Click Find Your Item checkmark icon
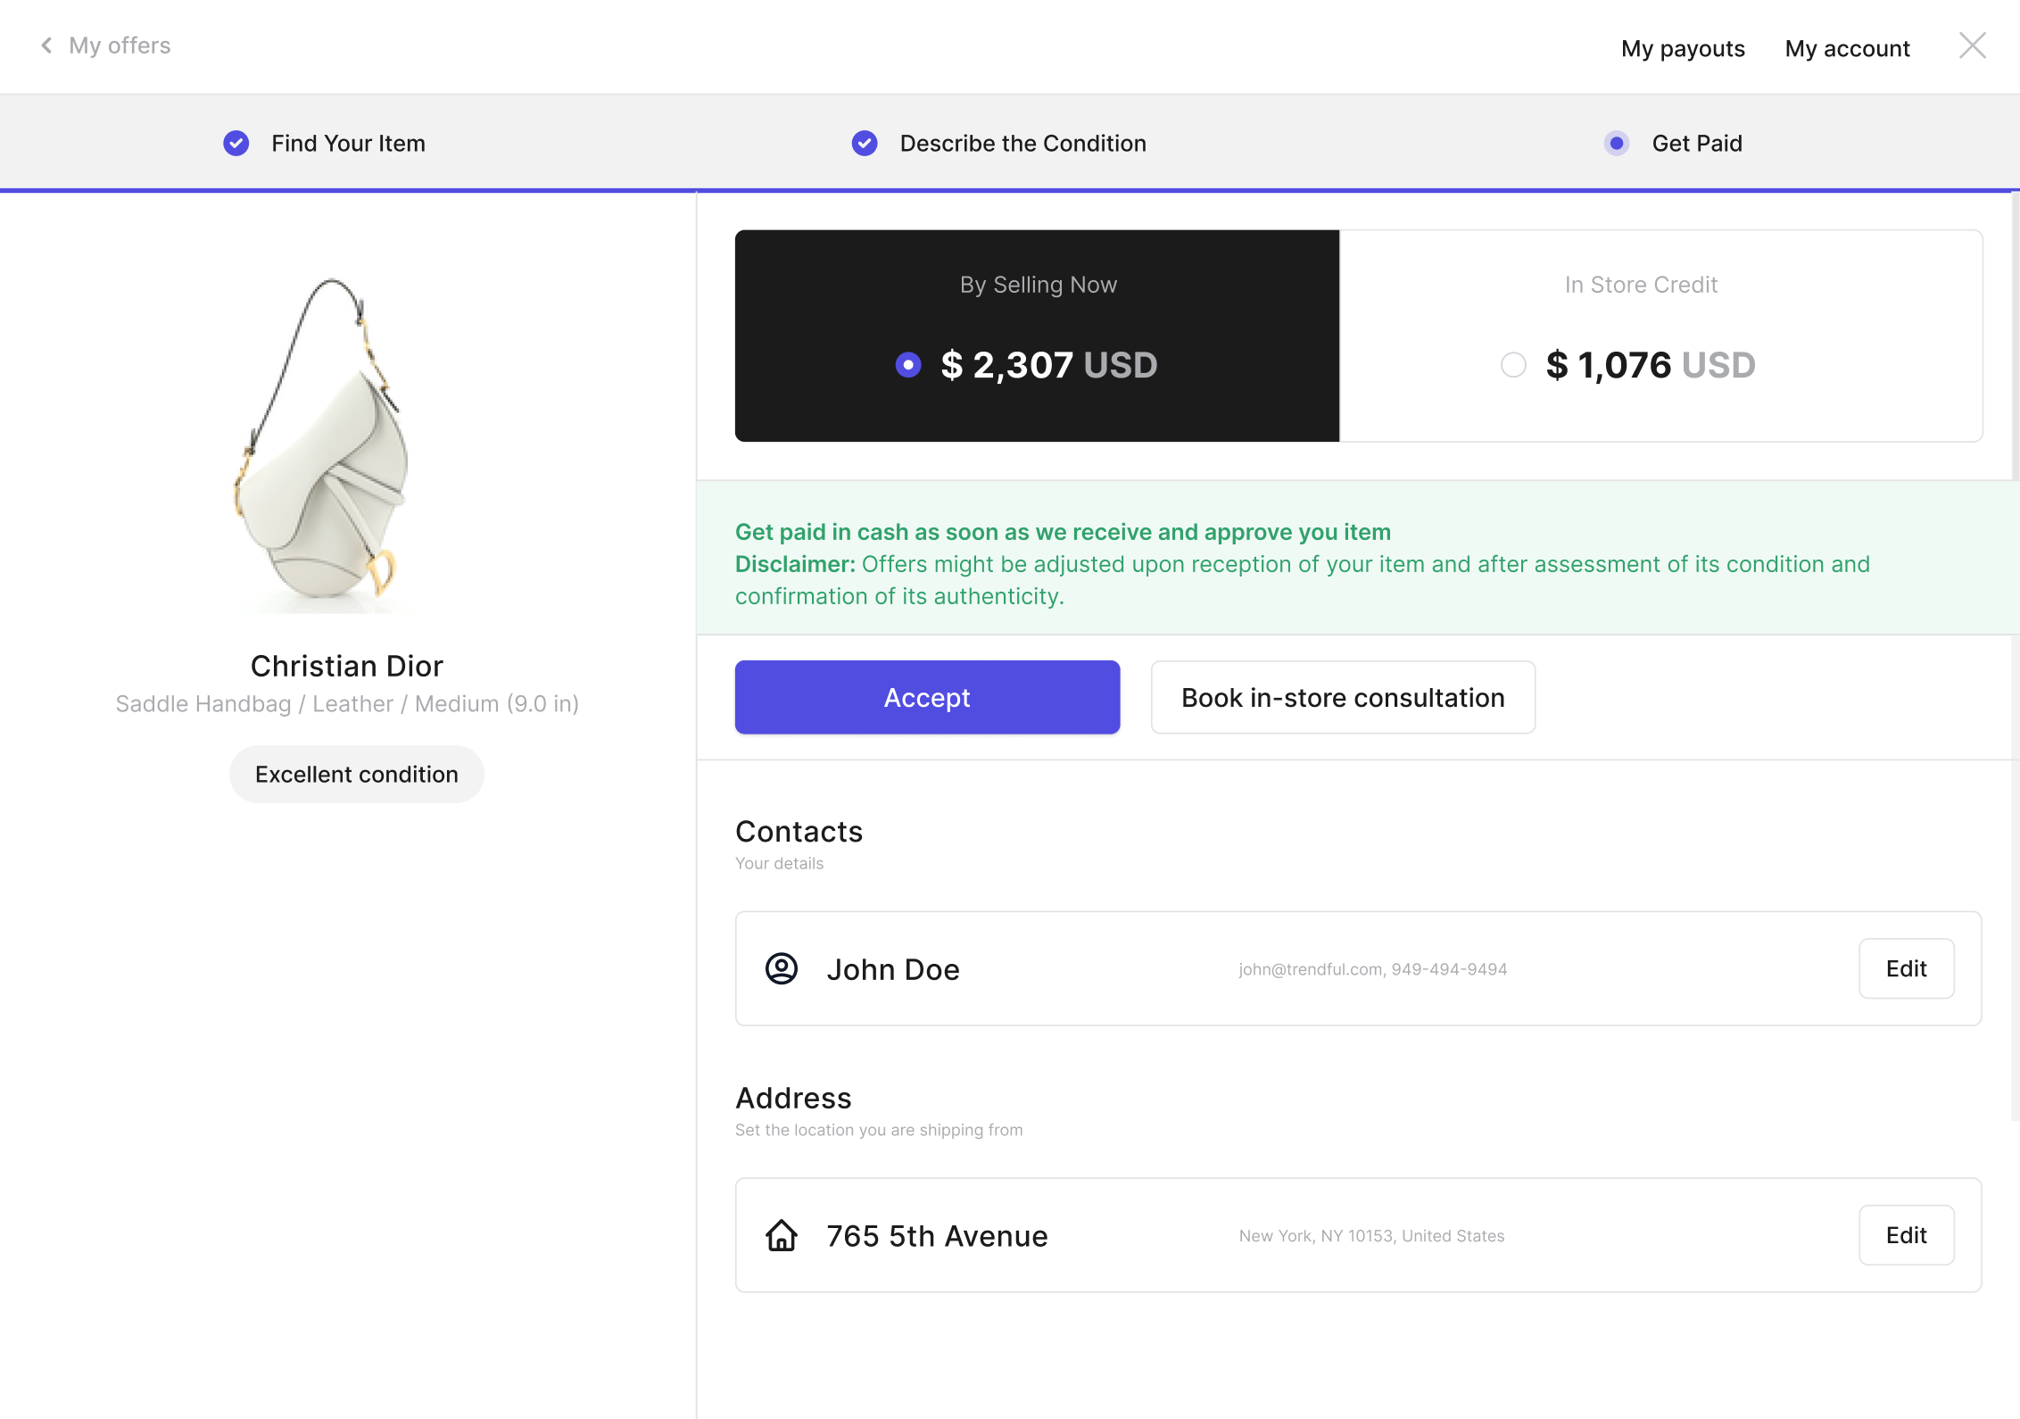This screenshot has width=2020, height=1419. 236,143
